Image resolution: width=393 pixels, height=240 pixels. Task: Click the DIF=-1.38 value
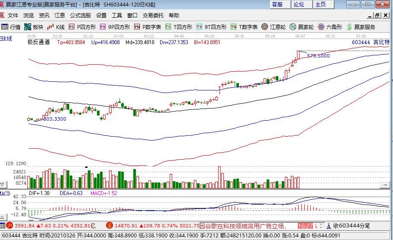(x=39, y=193)
